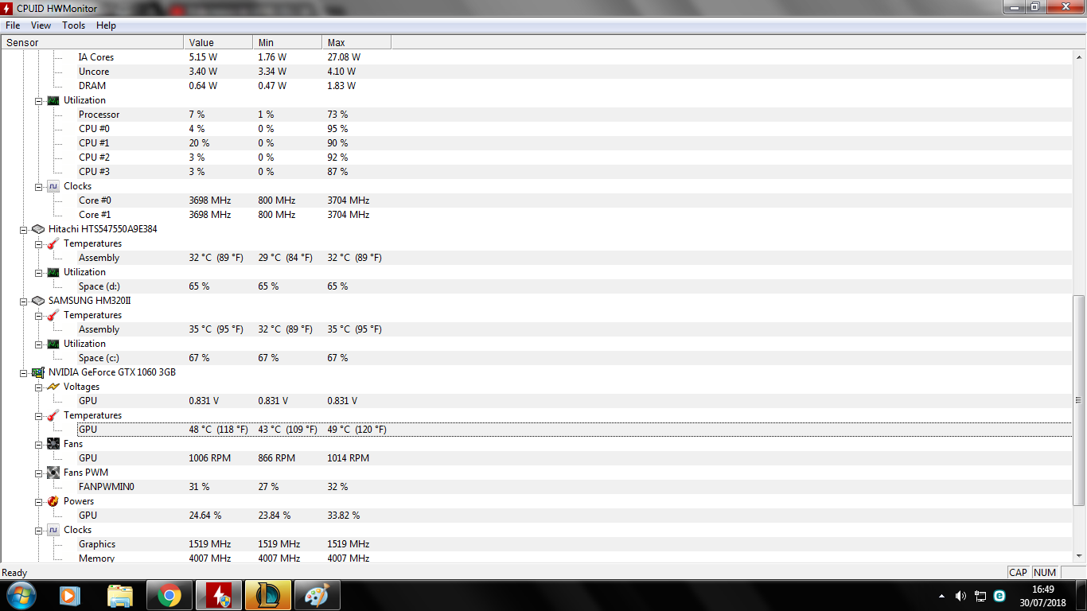This screenshot has height=611, width=1087.
Task: Open Google Chrome from the taskbar
Action: [169, 595]
